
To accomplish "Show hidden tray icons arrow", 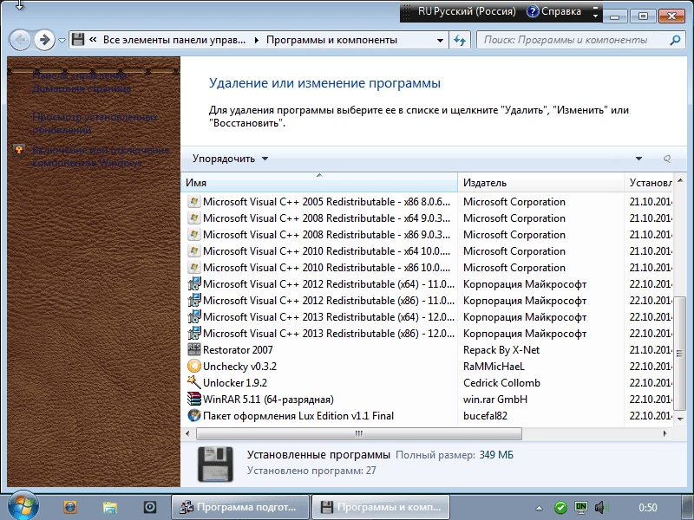I will point(539,508).
